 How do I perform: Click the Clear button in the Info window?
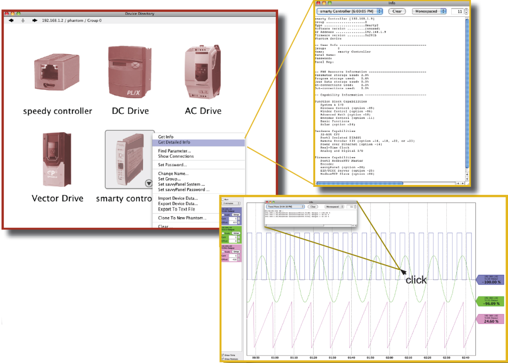coord(397,11)
